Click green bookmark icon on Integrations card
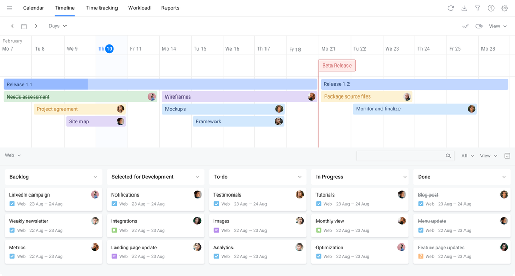This screenshot has width=515, height=276. click(114, 230)
